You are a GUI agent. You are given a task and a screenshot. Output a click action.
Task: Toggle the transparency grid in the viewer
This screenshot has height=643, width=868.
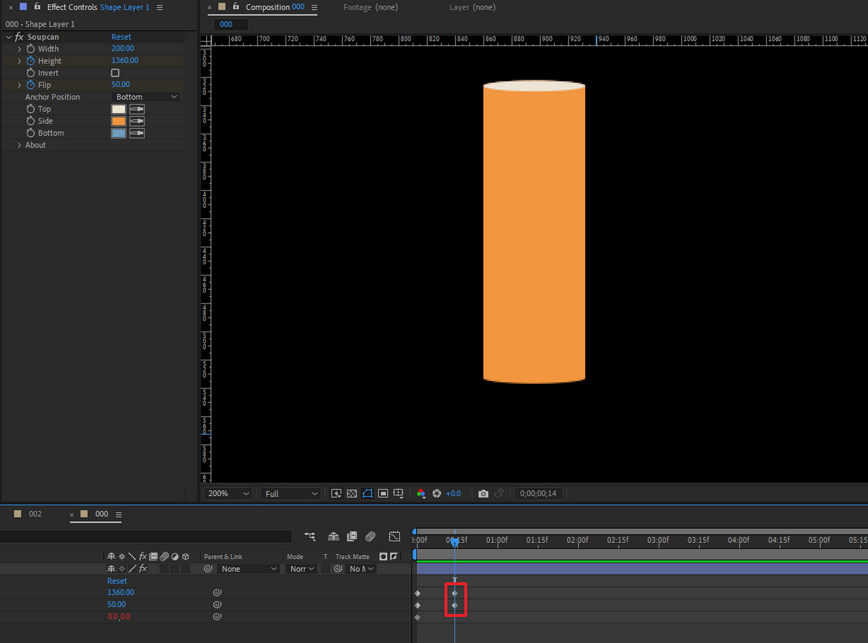pyautogui.click(x=352, y=494)
